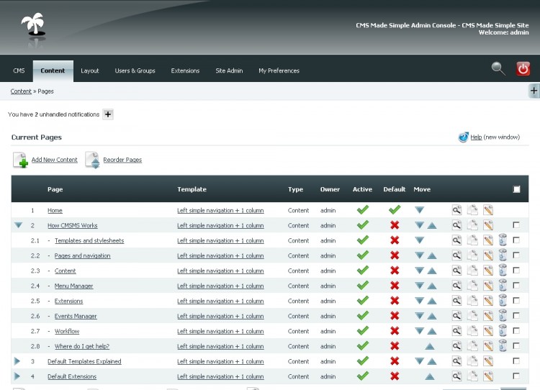Open the Help link
The height and width of the screenshot is (390, 540).
[476, 137]
